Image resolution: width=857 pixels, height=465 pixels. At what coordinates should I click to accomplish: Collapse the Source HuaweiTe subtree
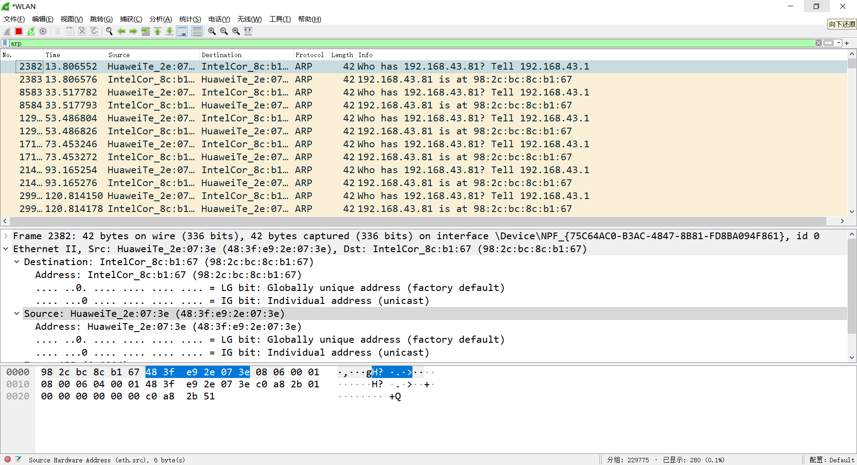pos(17,314)
